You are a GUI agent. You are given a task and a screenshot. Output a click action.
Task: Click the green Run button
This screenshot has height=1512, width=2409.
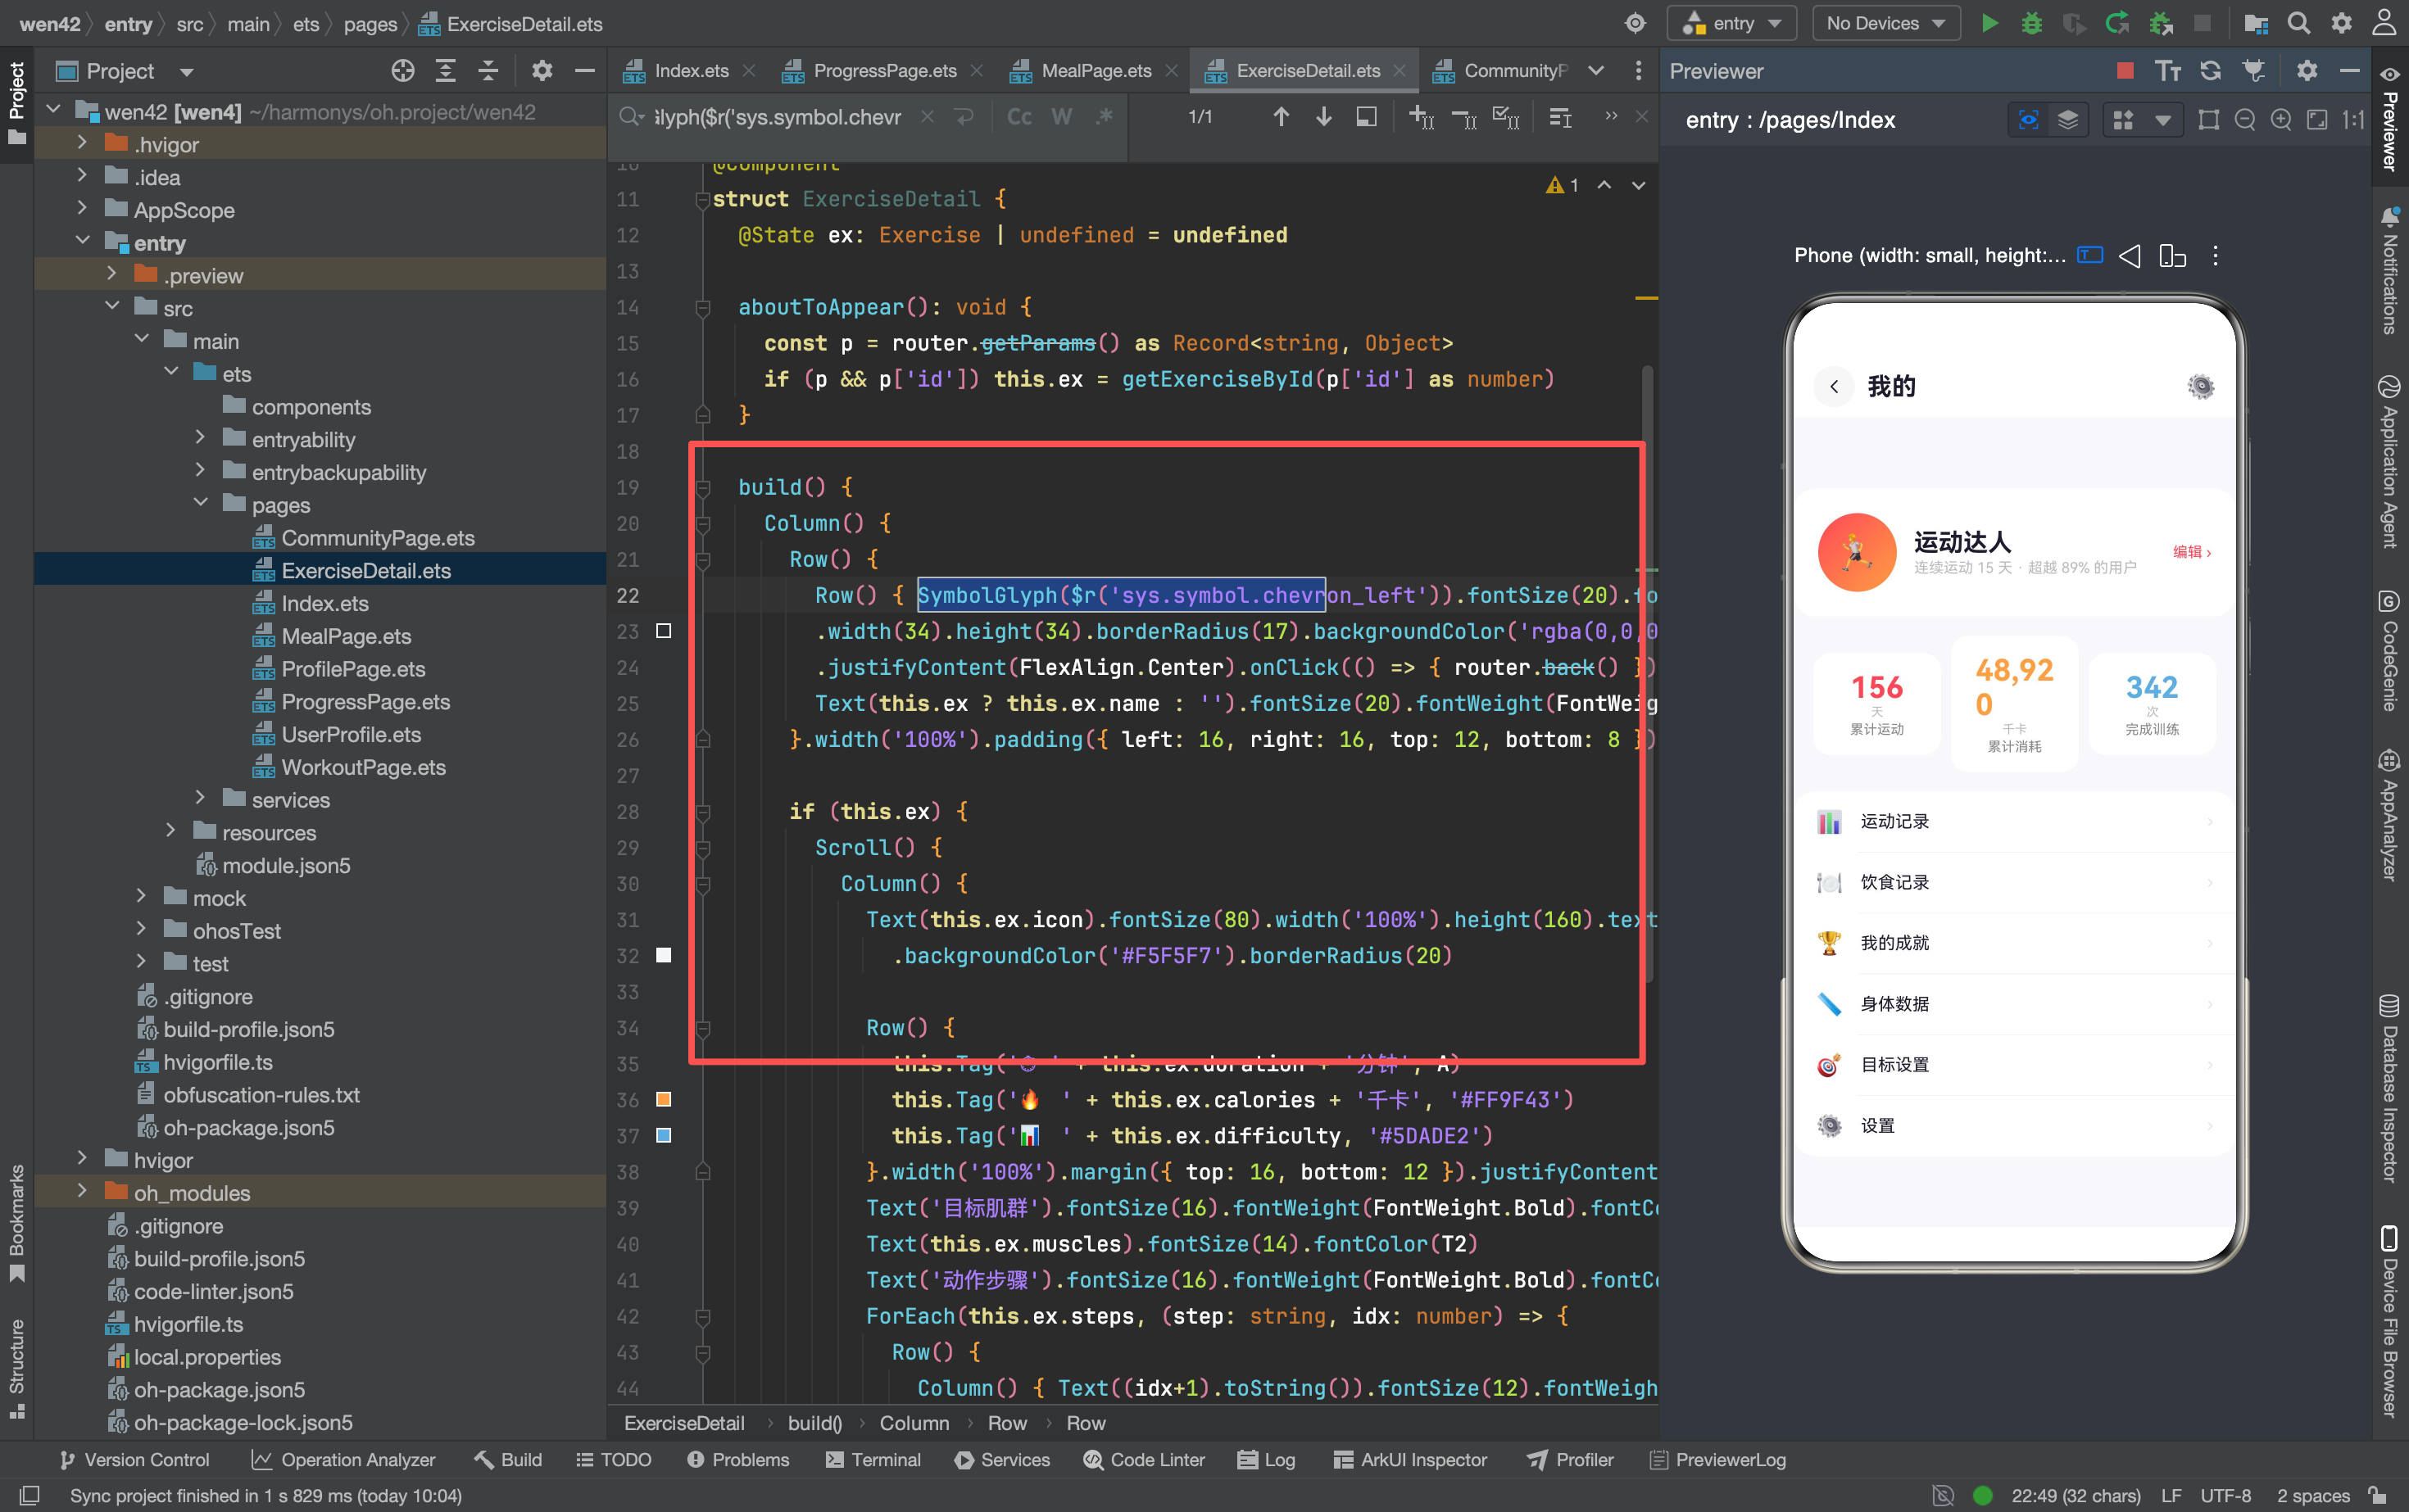tap(1989, 23)
